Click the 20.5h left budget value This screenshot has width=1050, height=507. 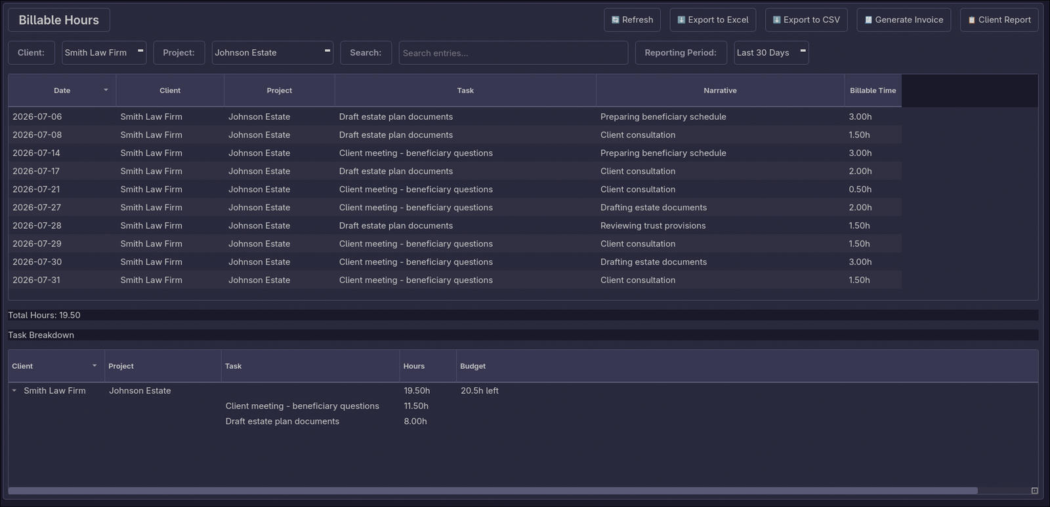[480, 390]
